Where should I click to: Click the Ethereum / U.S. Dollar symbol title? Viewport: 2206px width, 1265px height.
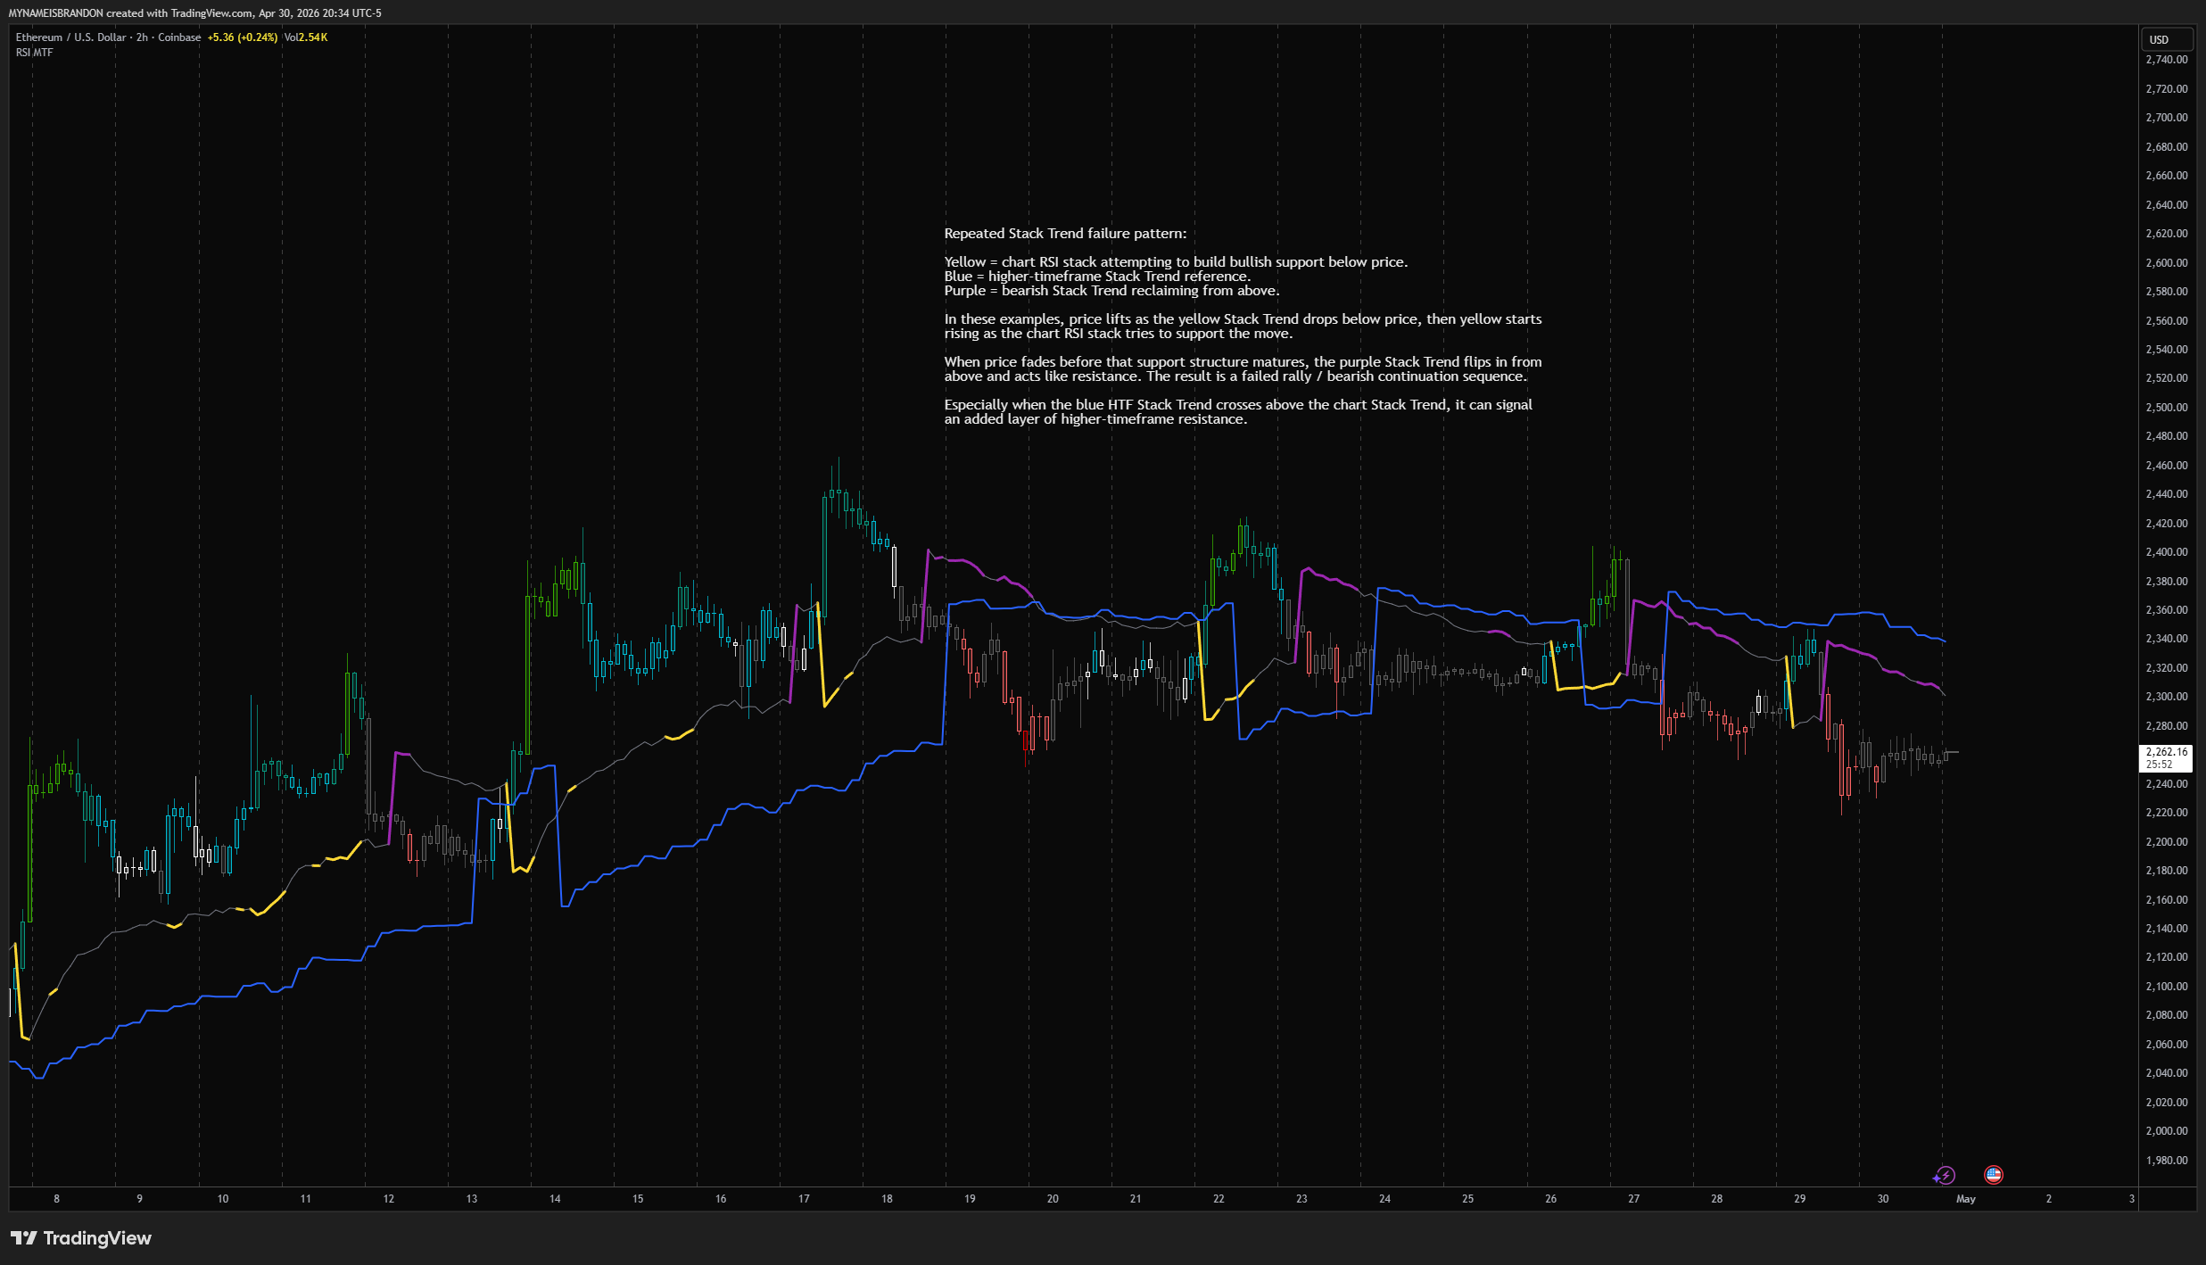(108, 37)
